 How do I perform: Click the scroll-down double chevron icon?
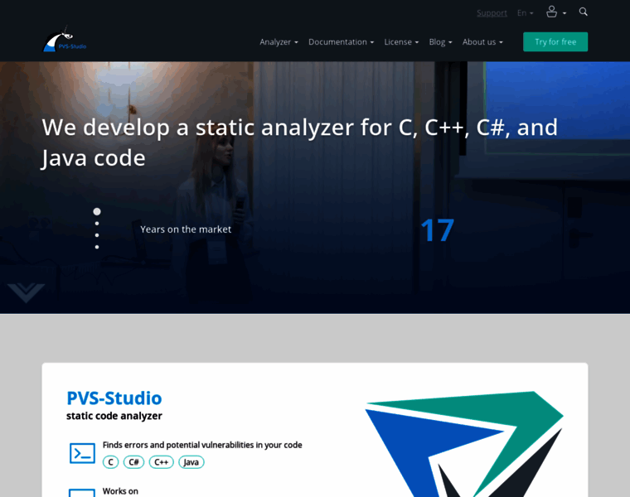coord(26,292)
